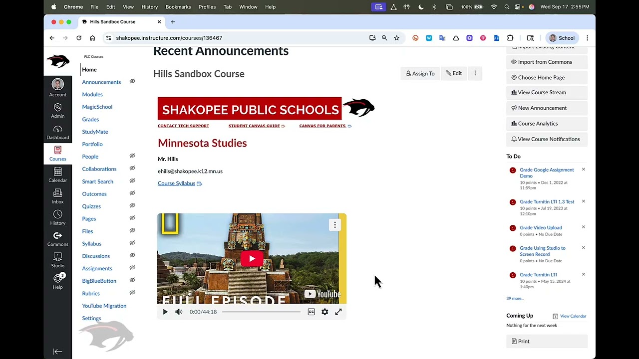Toggle Files nav visibility eye
The height and width of the screenshot is (359, 639).
[132, 230]
